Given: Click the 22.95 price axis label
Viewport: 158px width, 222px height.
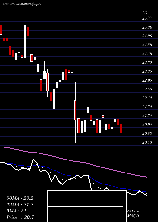Looking at the screenshot, I should pyautogui.click(x=148, y=80).
